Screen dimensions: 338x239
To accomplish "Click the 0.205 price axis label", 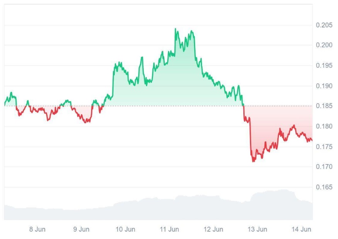I will (324, 25).
